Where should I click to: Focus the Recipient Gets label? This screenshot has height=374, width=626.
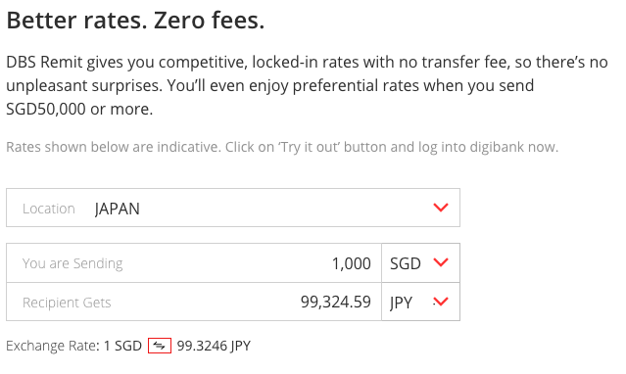point(67,303)
